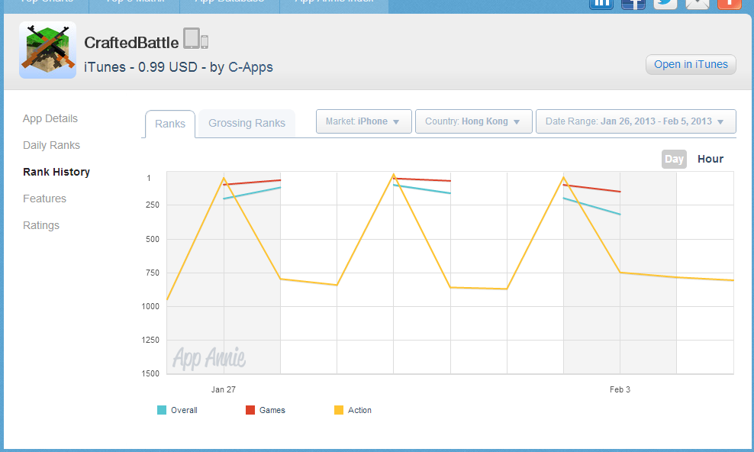Click the C-Apps developer price line

point(179,67)
